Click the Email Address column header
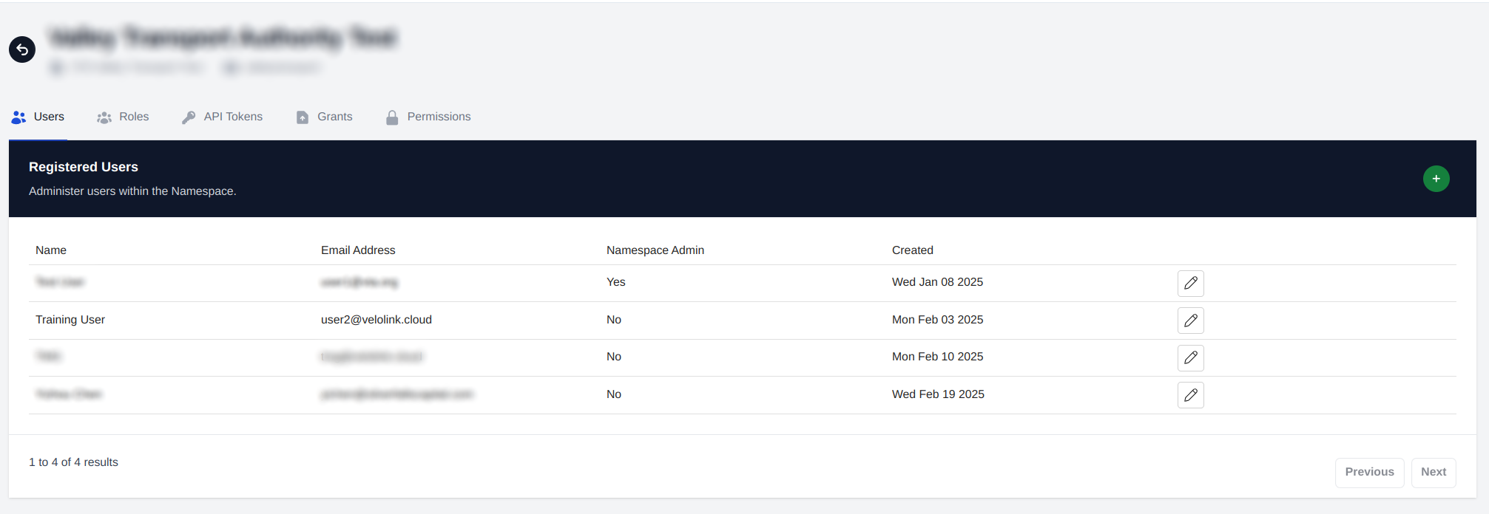 click(358, 250)
